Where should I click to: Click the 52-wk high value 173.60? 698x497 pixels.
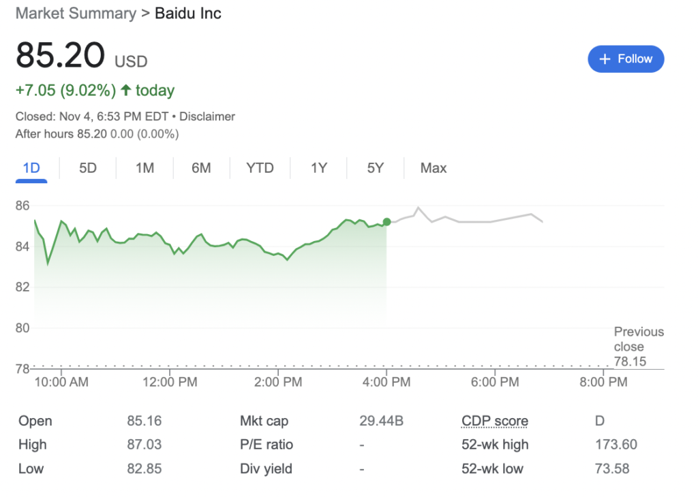pyautogui.click(x=616, y=445)
